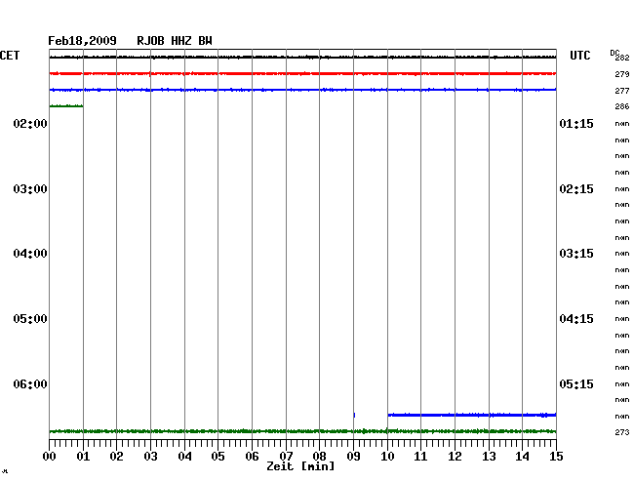Click the DC value 277
The width and height of the screenshot is (634, 482).
[x=622, y=91]
